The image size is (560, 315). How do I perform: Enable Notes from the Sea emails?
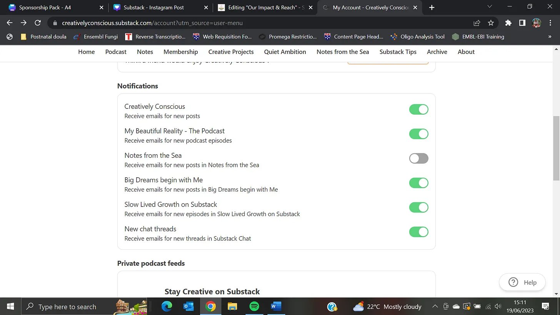click(418, 158)
